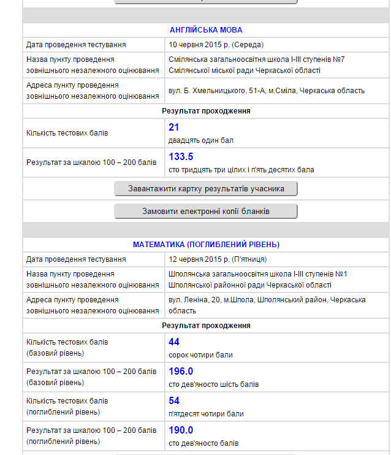This screenshot has height=455, width=391.
Task: Click the English scaled result 133.5
Action: coord(181,156)
